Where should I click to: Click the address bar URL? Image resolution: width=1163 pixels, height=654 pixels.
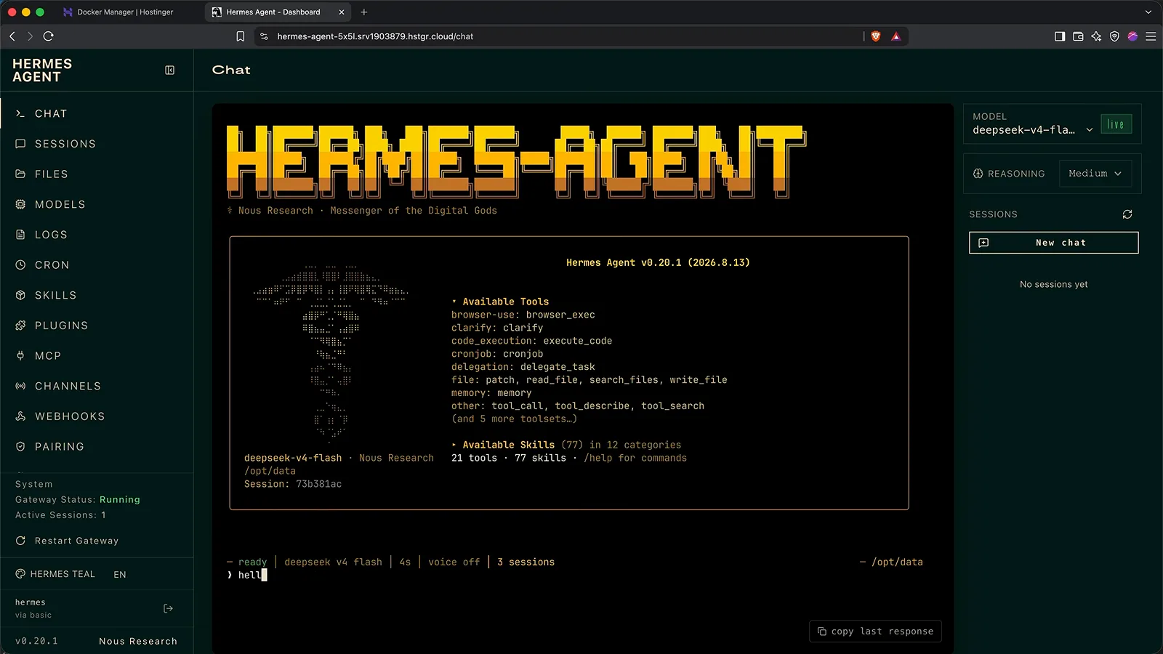pos(375,36)
